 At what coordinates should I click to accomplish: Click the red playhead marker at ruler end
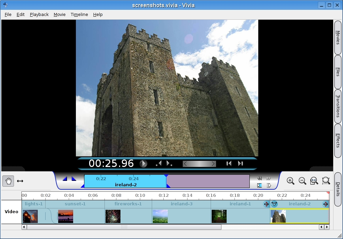[328, 193]
